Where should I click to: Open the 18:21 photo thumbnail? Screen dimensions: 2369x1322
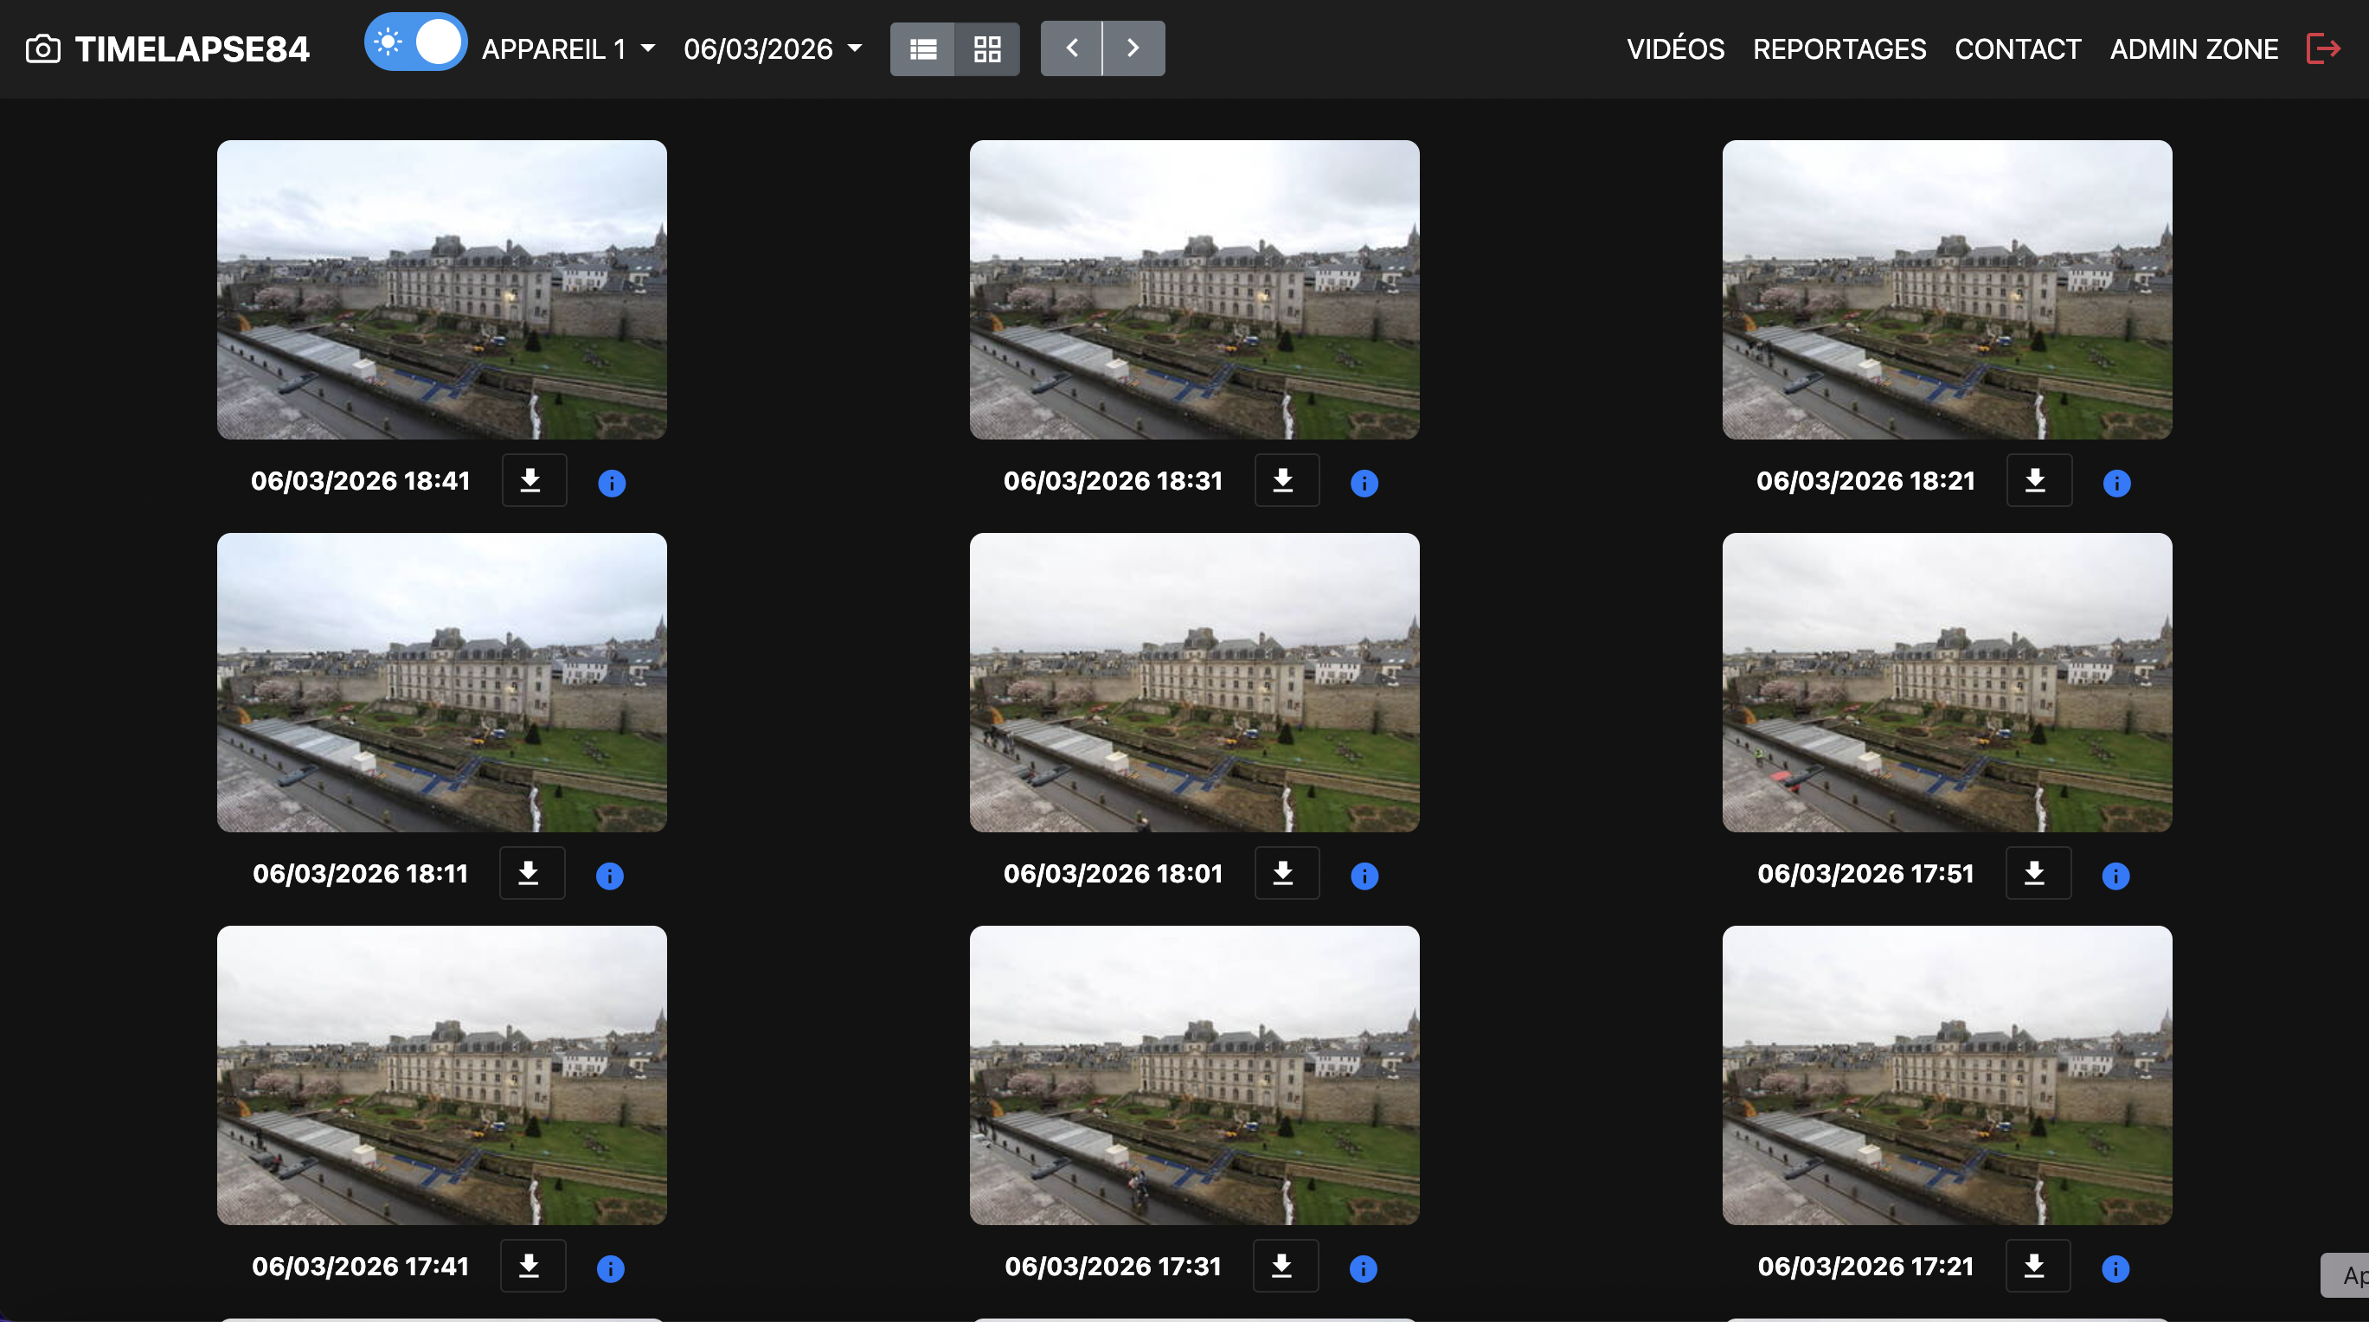tap(1946, 290)
